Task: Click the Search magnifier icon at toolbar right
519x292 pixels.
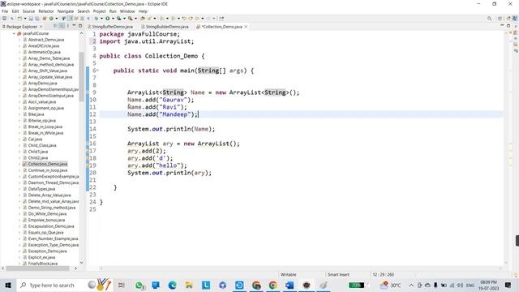Action: [489, 19]
